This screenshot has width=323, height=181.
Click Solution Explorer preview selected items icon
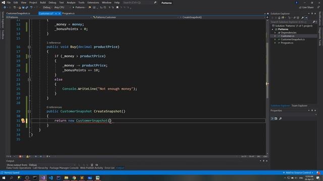[306, 18]
